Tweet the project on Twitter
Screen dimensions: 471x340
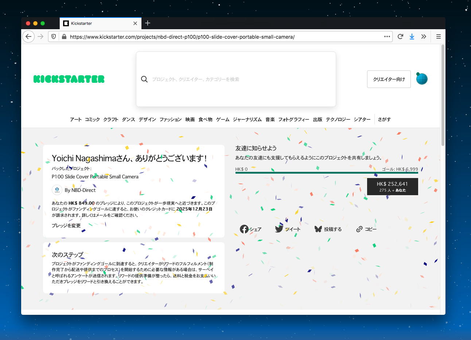coord(288,229)
